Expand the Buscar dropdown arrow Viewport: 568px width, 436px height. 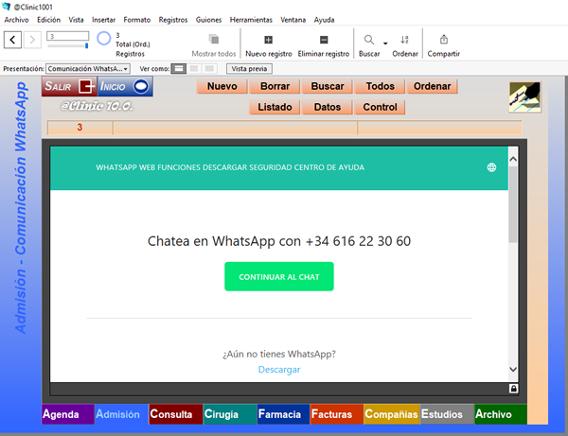pyautogui.click(x=385, y=44)
